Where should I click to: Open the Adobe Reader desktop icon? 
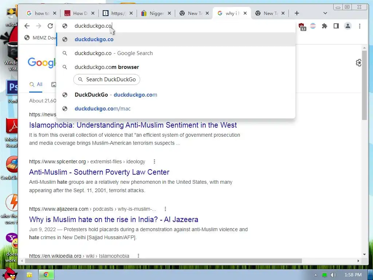12,126
